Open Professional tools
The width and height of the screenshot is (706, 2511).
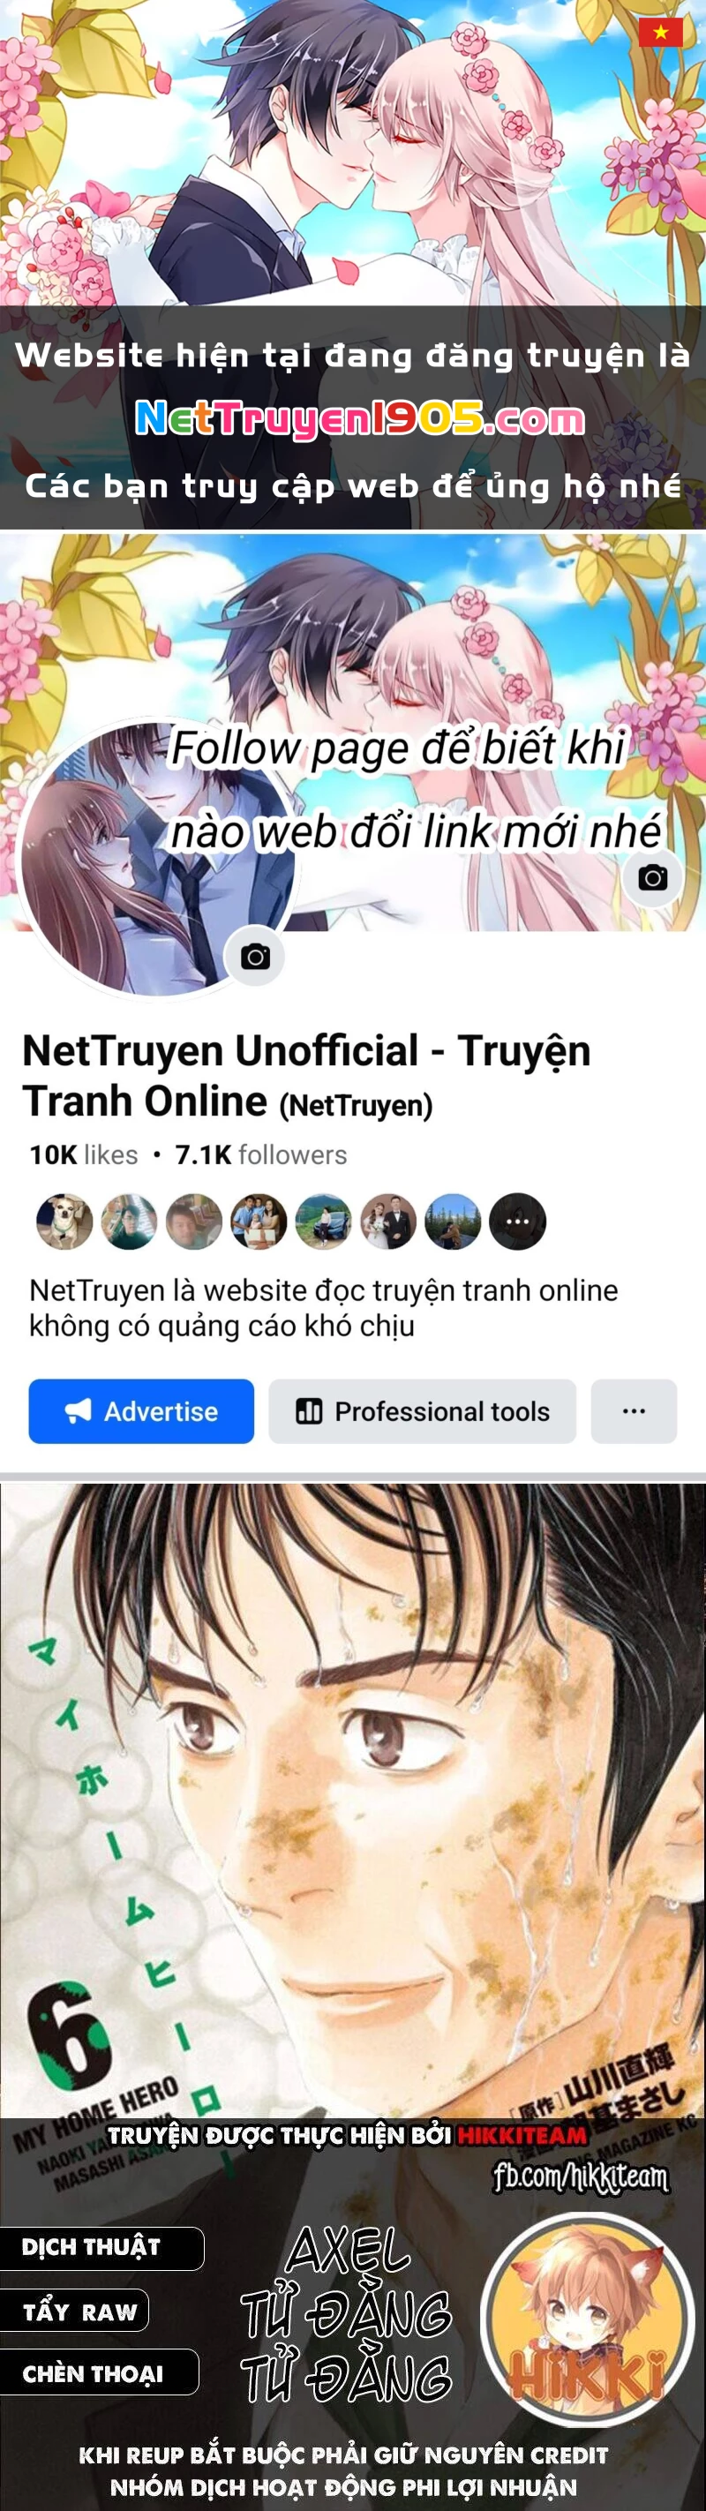coord(422,1410)
